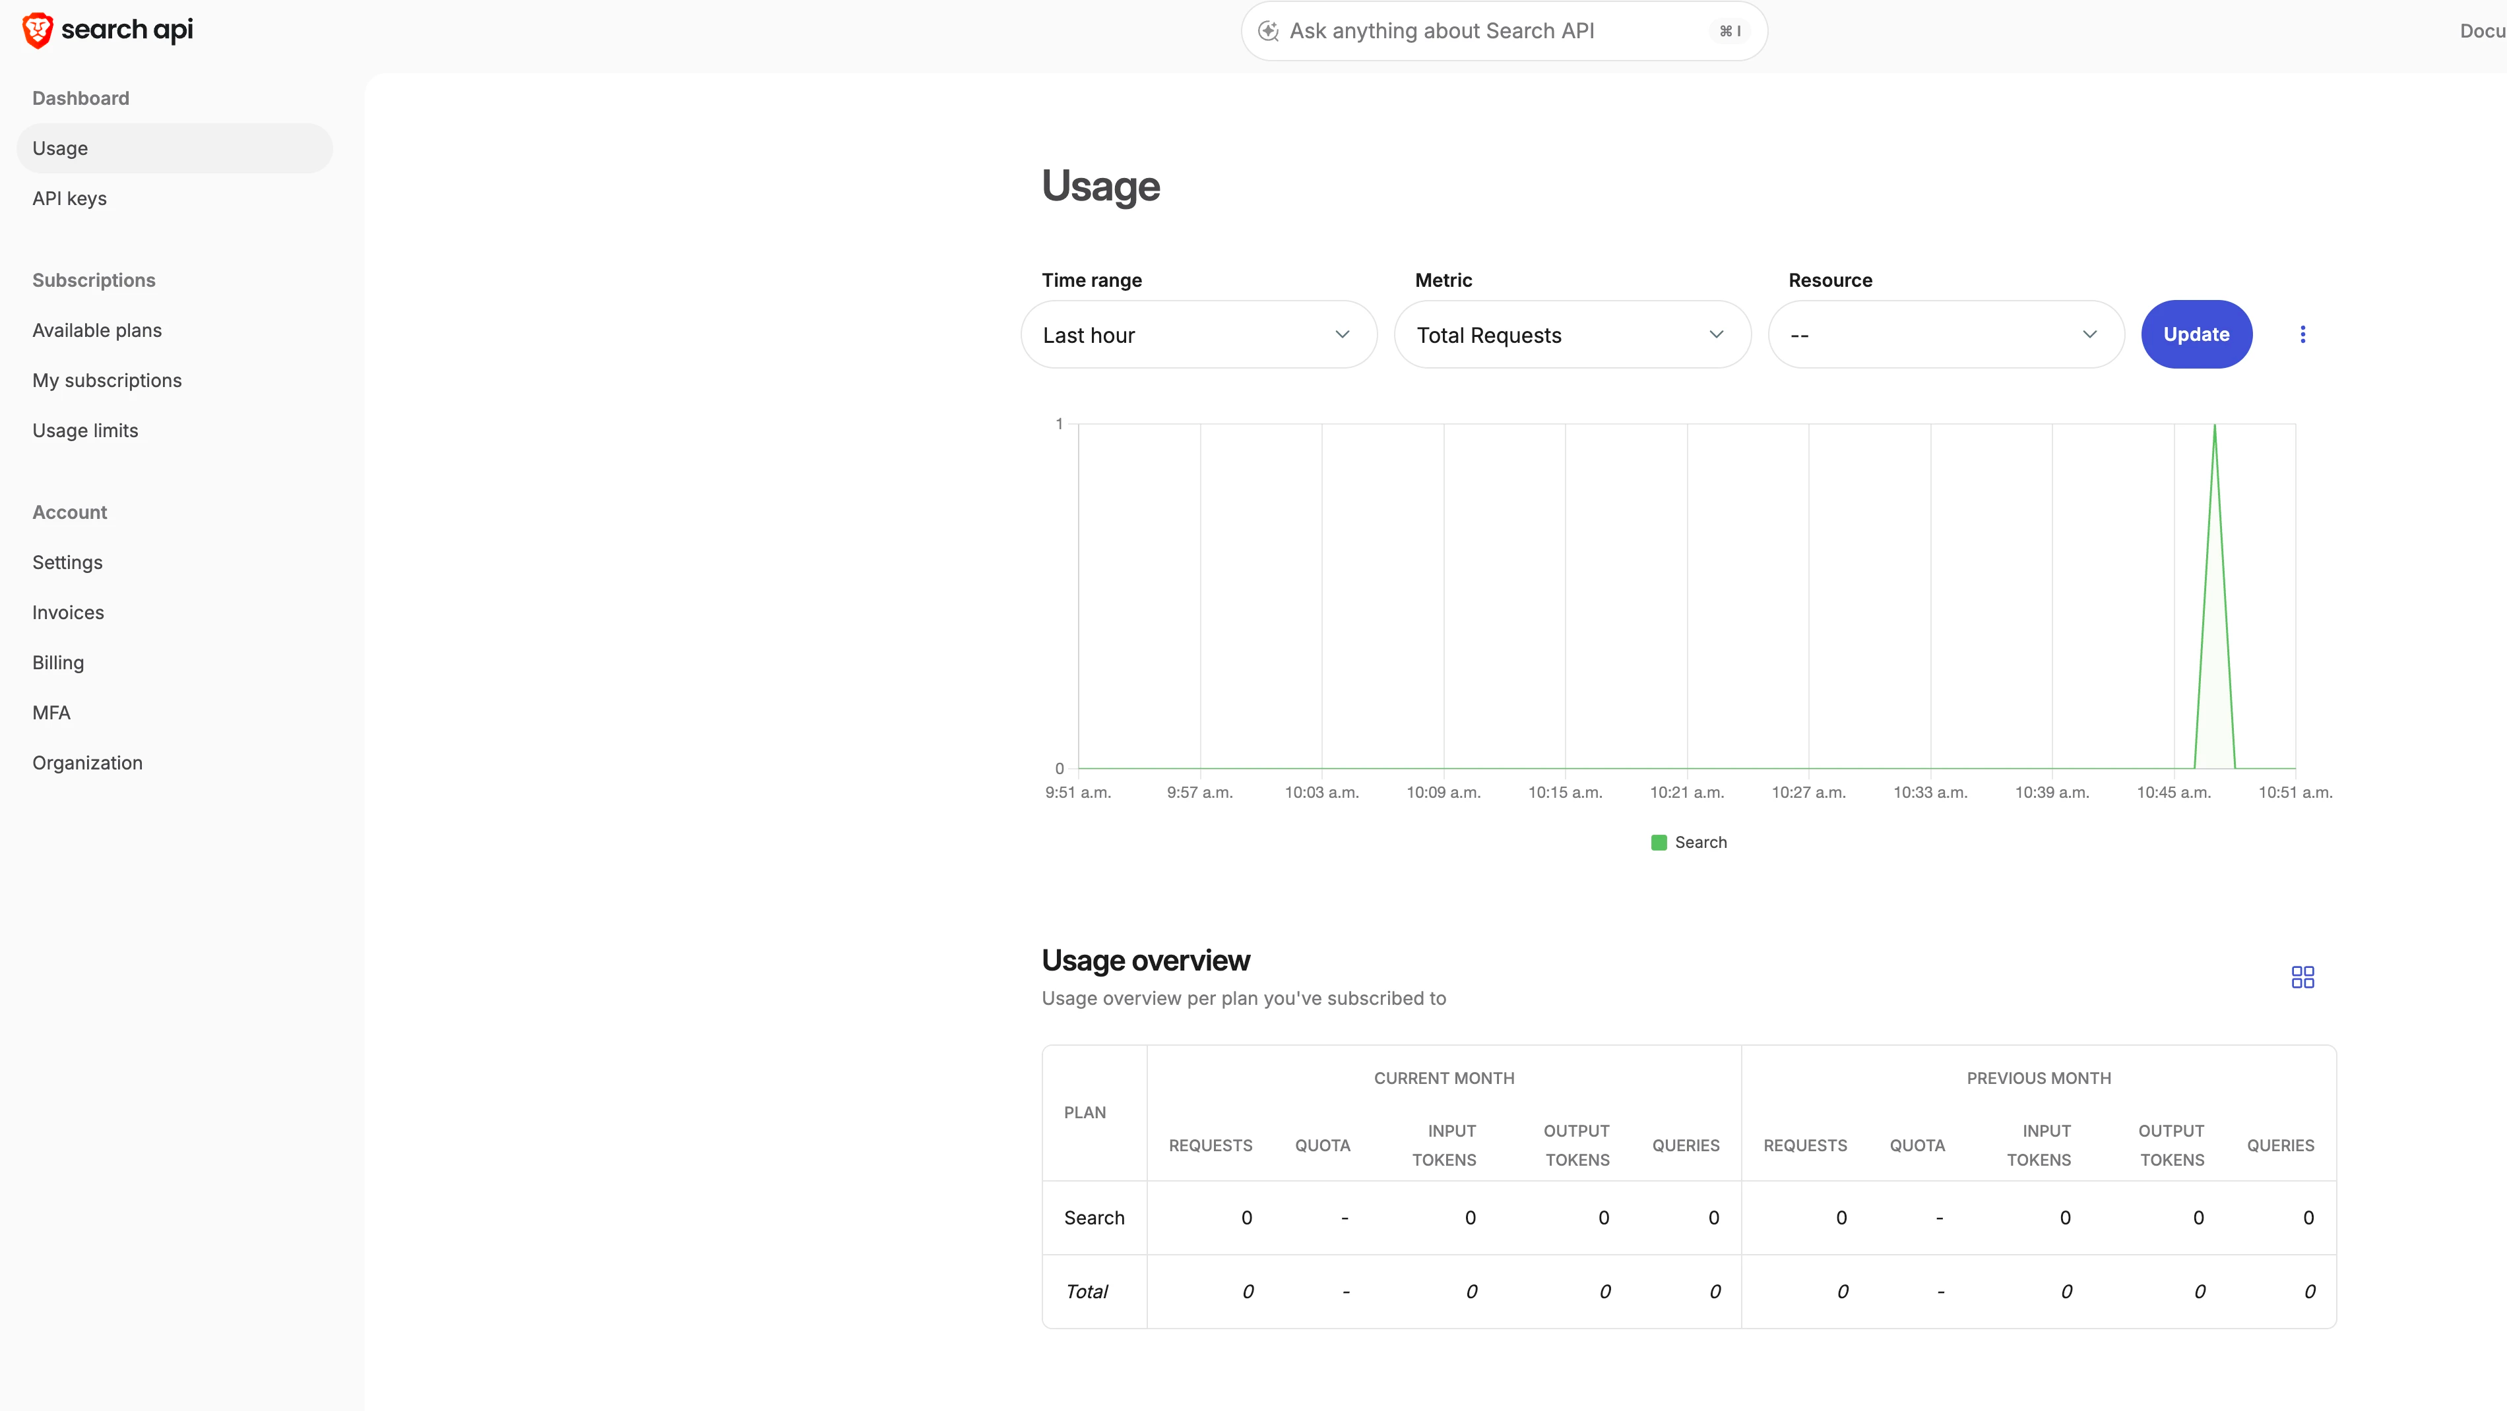Focus the Ask anything about Search API field

[1489, 31]
